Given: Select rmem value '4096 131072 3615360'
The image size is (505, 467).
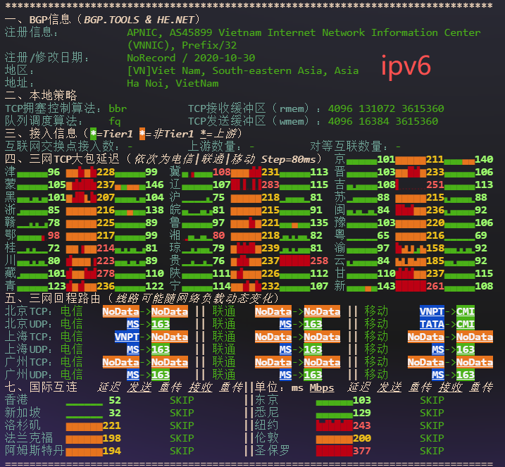Looking at the screenshot, I should click(x=386, y=108).
